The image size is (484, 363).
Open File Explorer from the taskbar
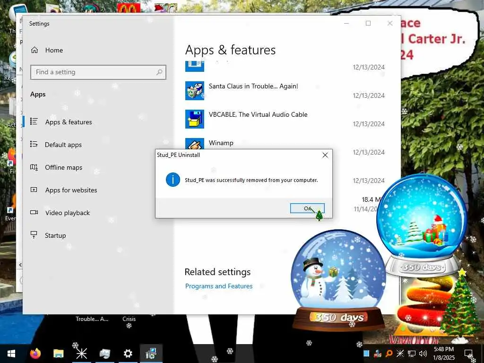58,354
